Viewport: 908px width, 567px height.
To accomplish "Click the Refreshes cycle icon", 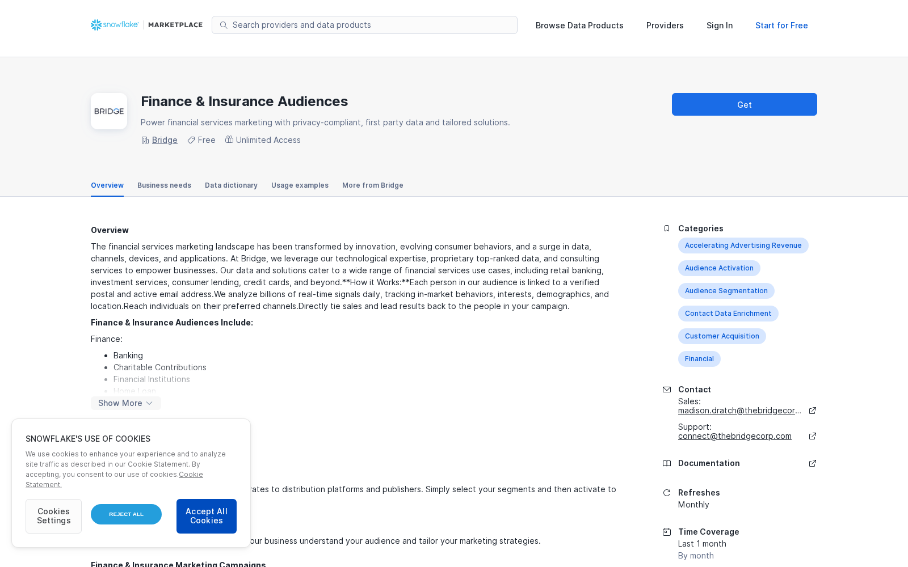I will [667, 493].
